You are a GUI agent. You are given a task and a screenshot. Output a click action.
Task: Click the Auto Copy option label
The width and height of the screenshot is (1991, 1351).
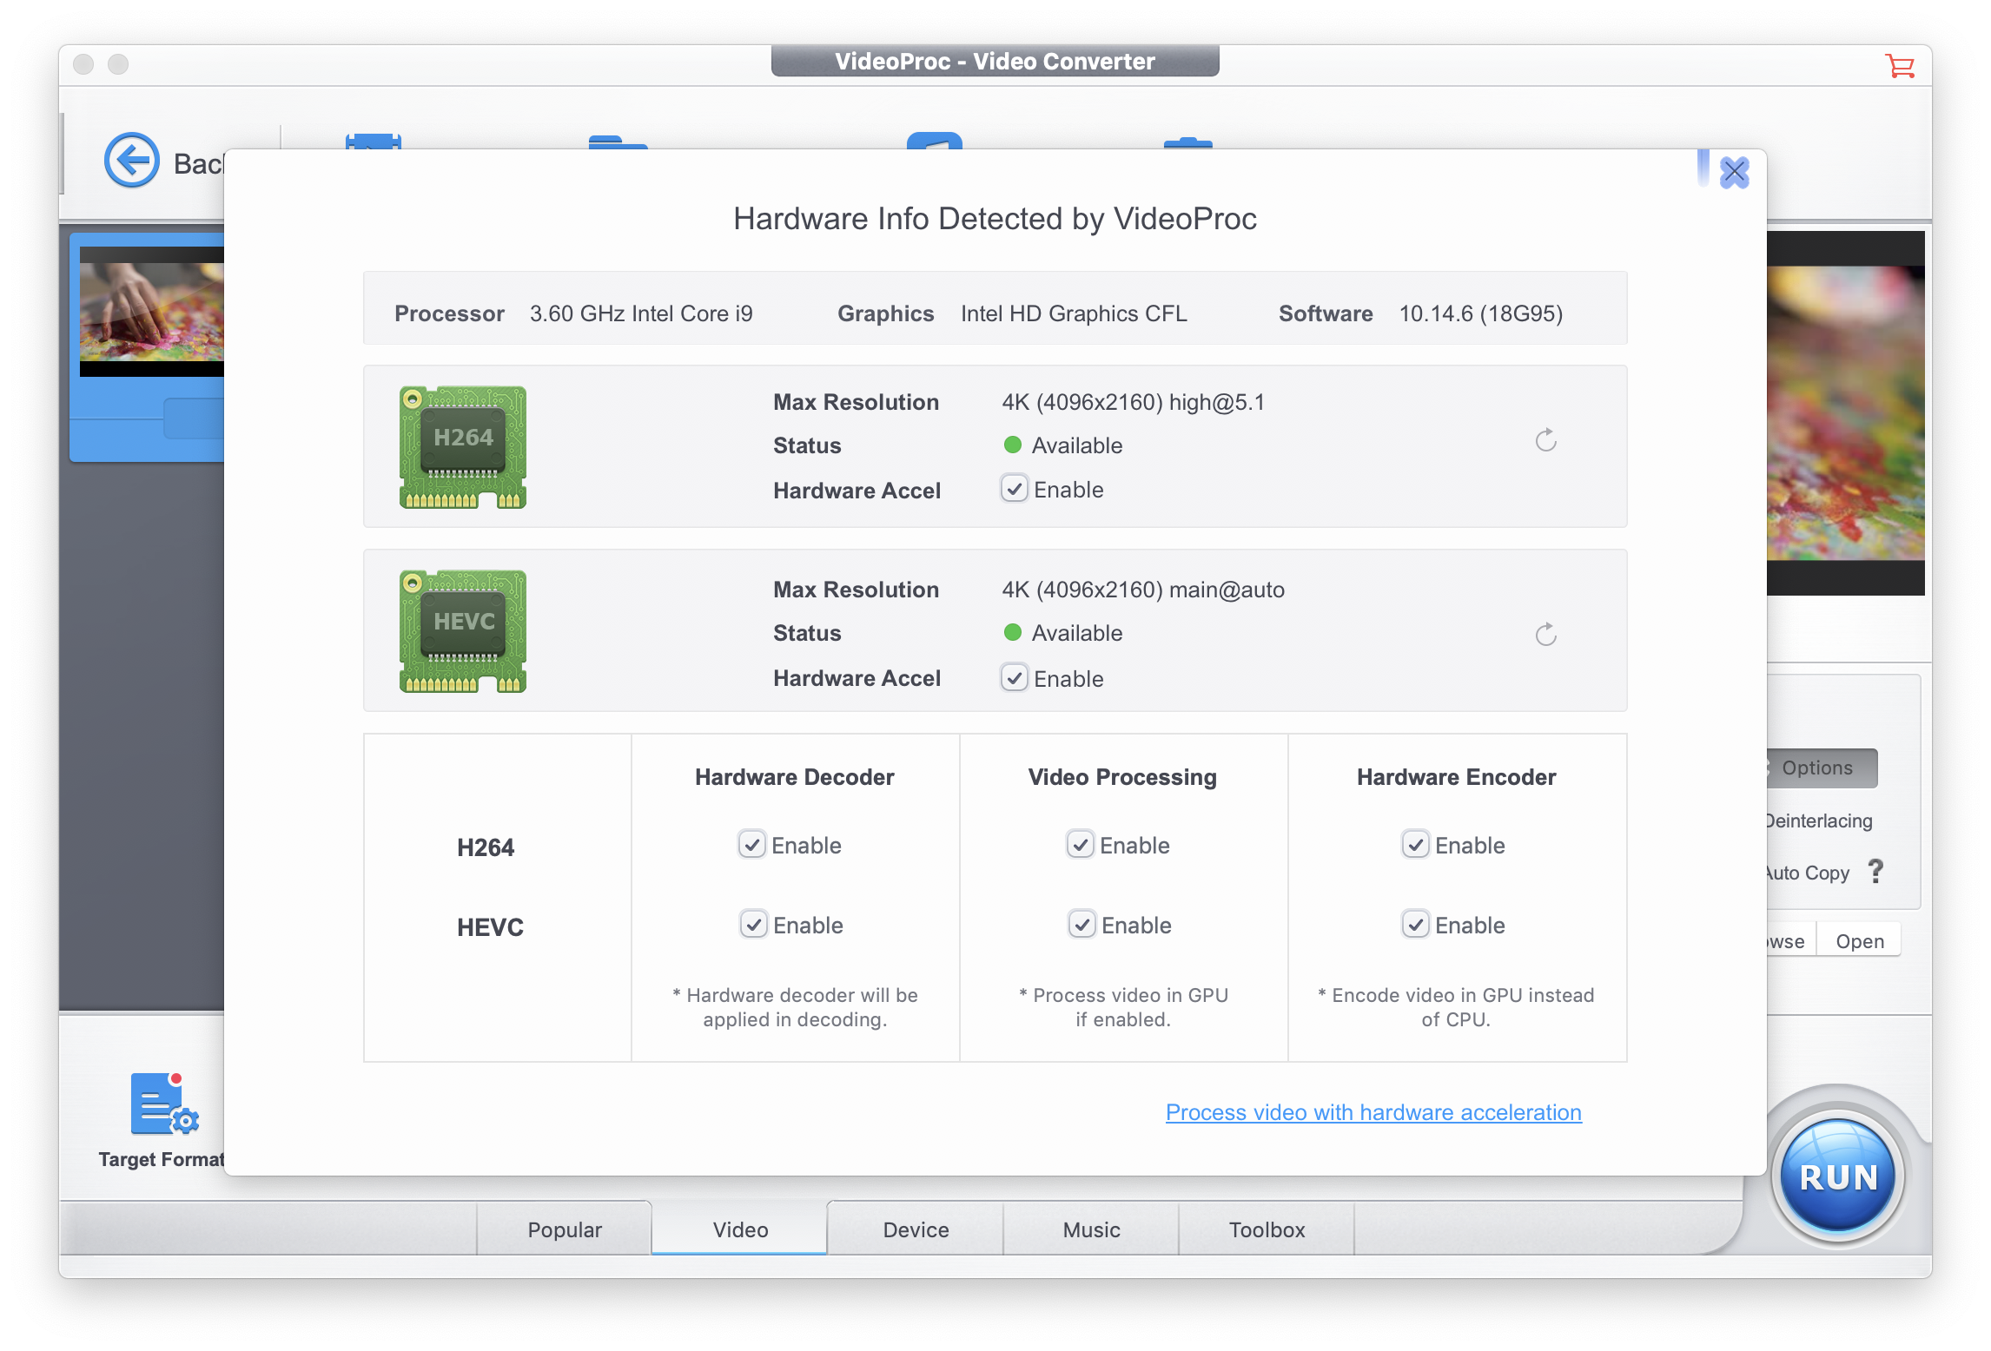pos(1808,873)
